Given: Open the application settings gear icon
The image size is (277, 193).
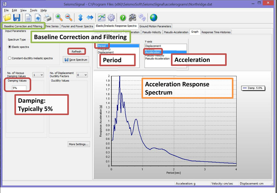Looking at the screenshot, I should (111, 17).
